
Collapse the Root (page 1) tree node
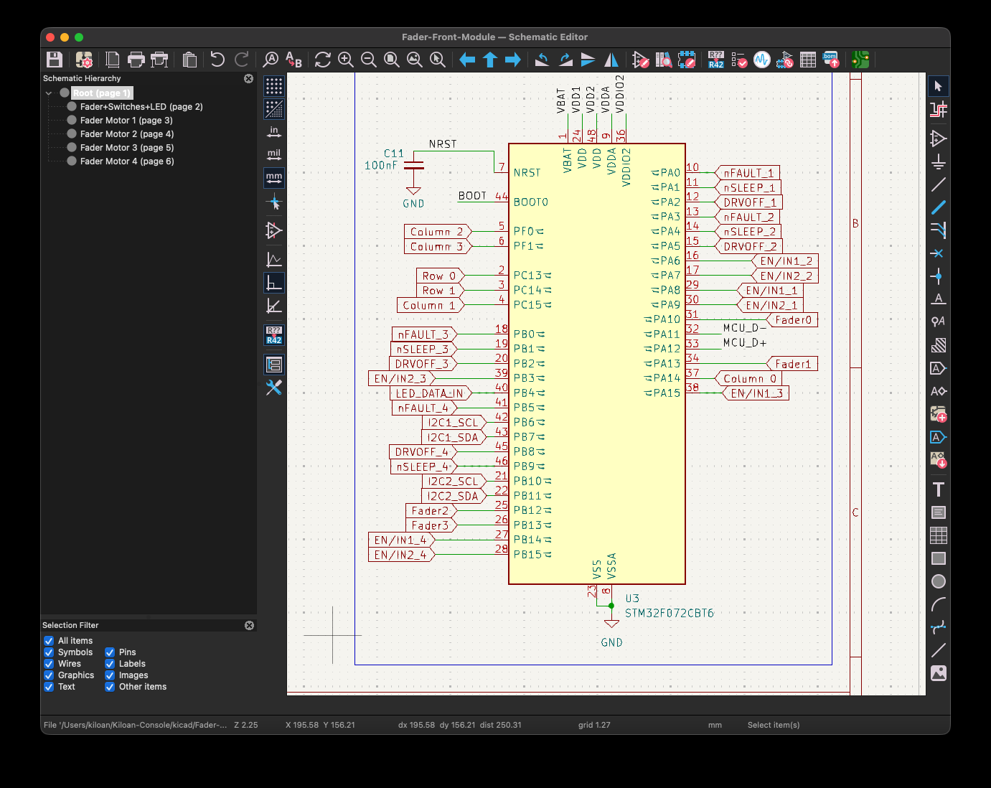(x=49, y=93)
